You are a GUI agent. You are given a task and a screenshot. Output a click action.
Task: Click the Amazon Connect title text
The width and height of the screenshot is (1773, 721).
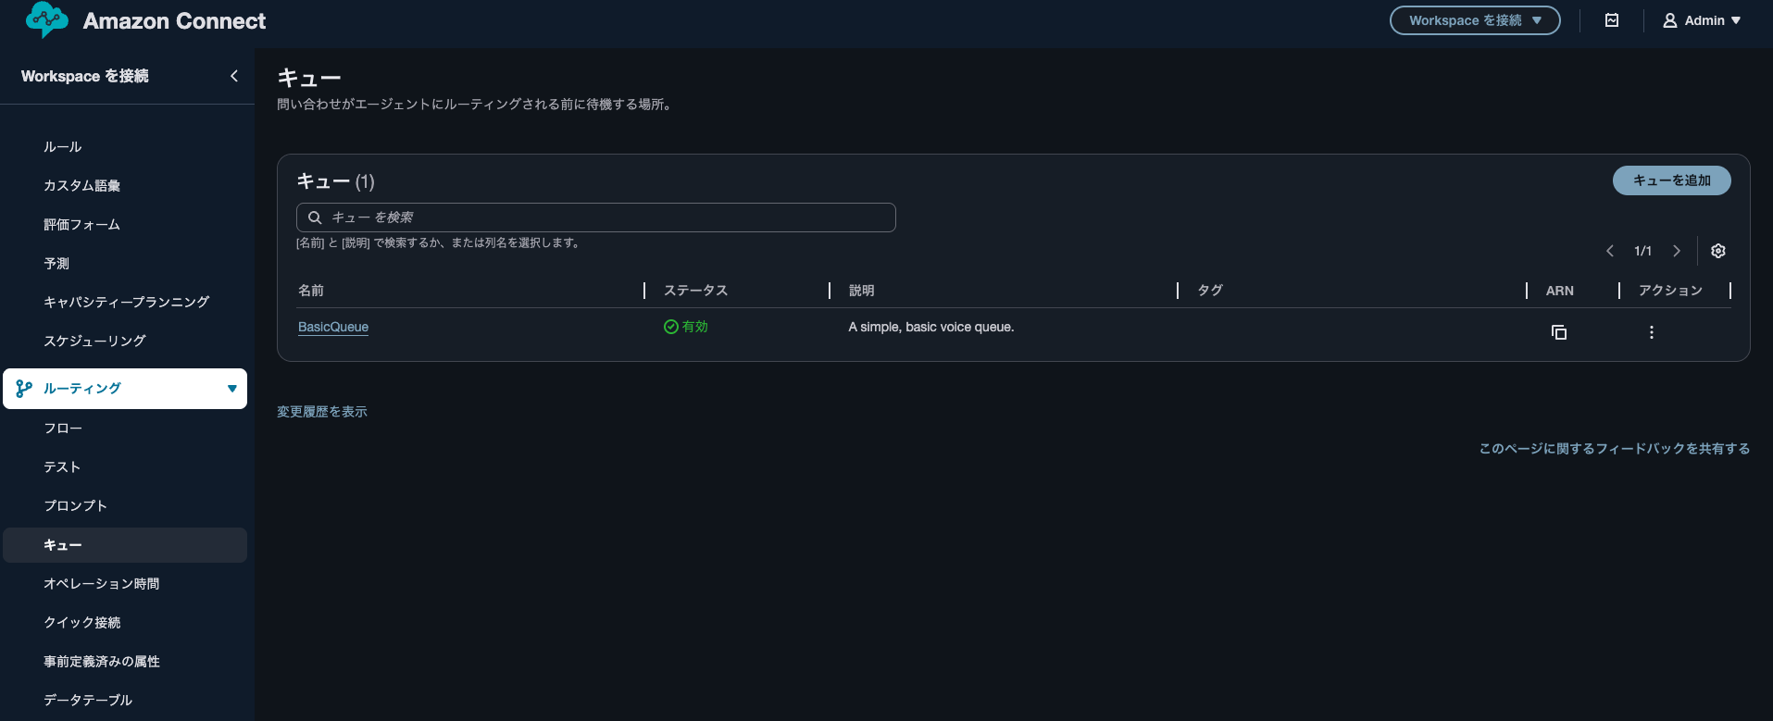[x=174, y=20]
